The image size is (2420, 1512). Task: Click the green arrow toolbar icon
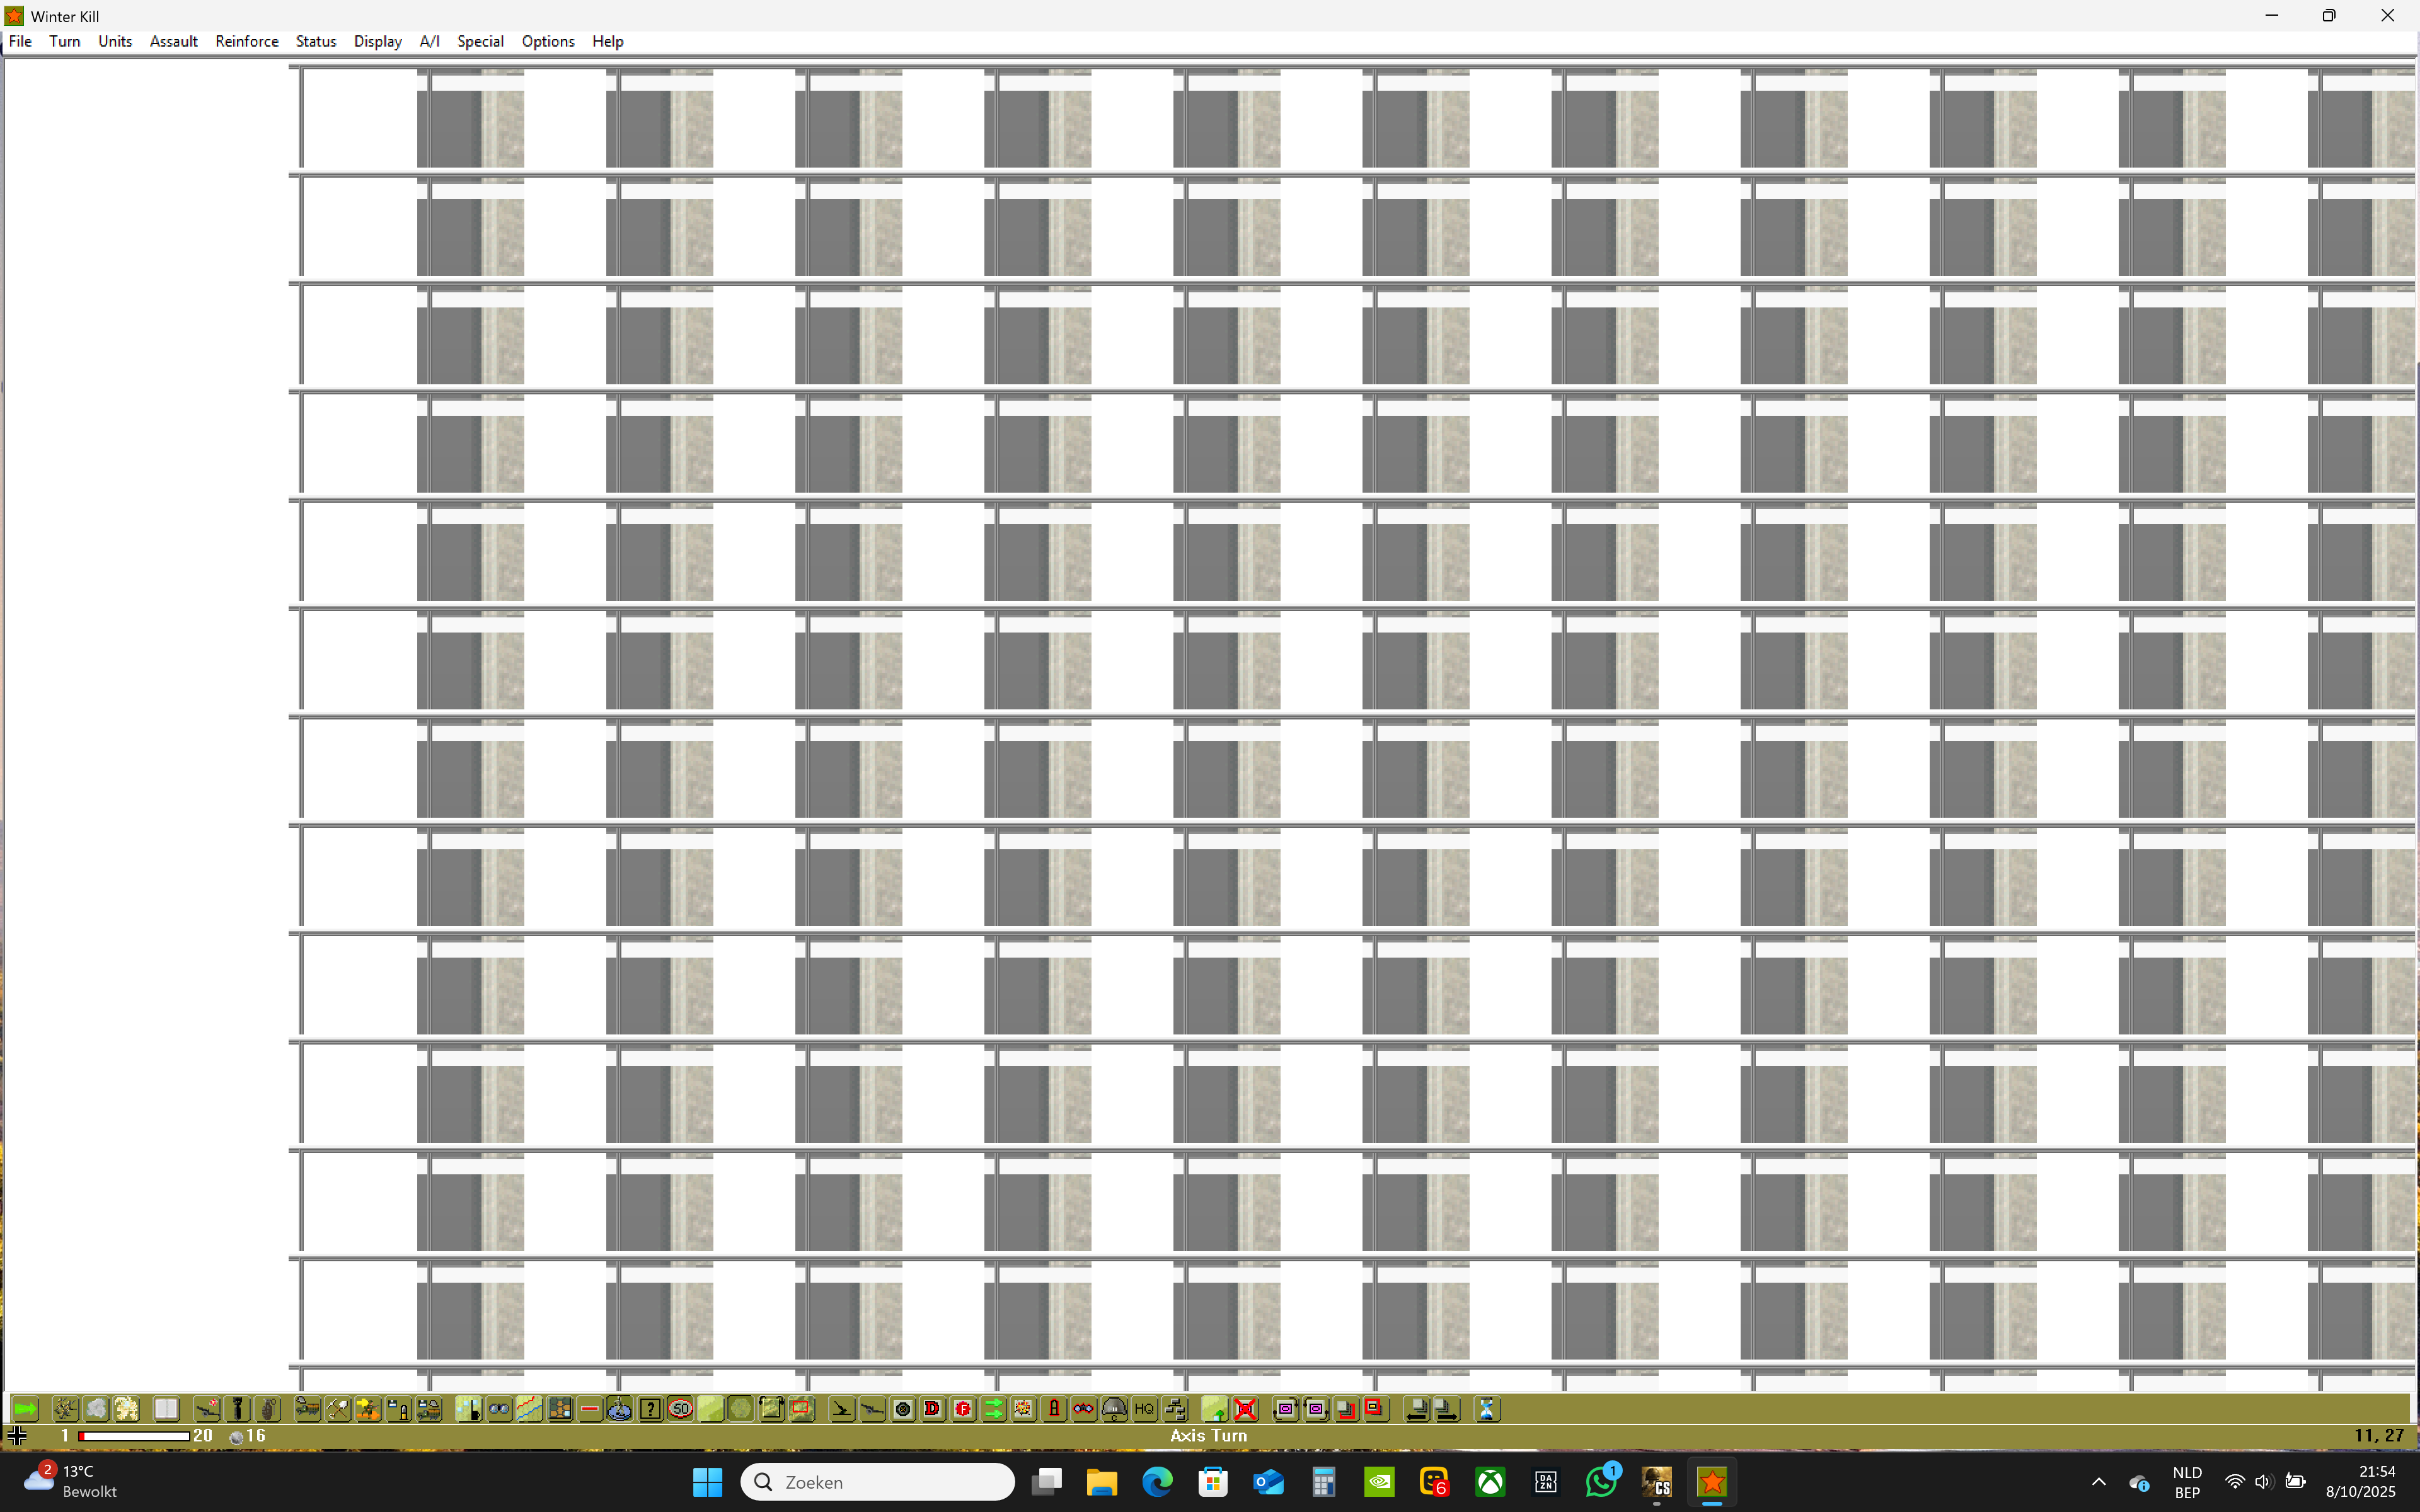pos(25,1409)
